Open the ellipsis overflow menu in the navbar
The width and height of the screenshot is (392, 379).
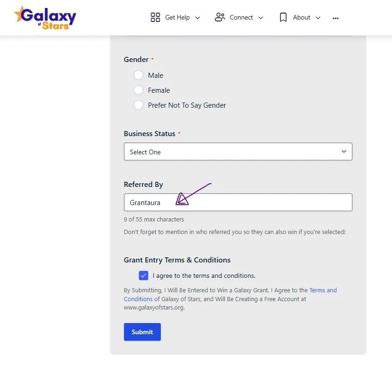[335, 18]
